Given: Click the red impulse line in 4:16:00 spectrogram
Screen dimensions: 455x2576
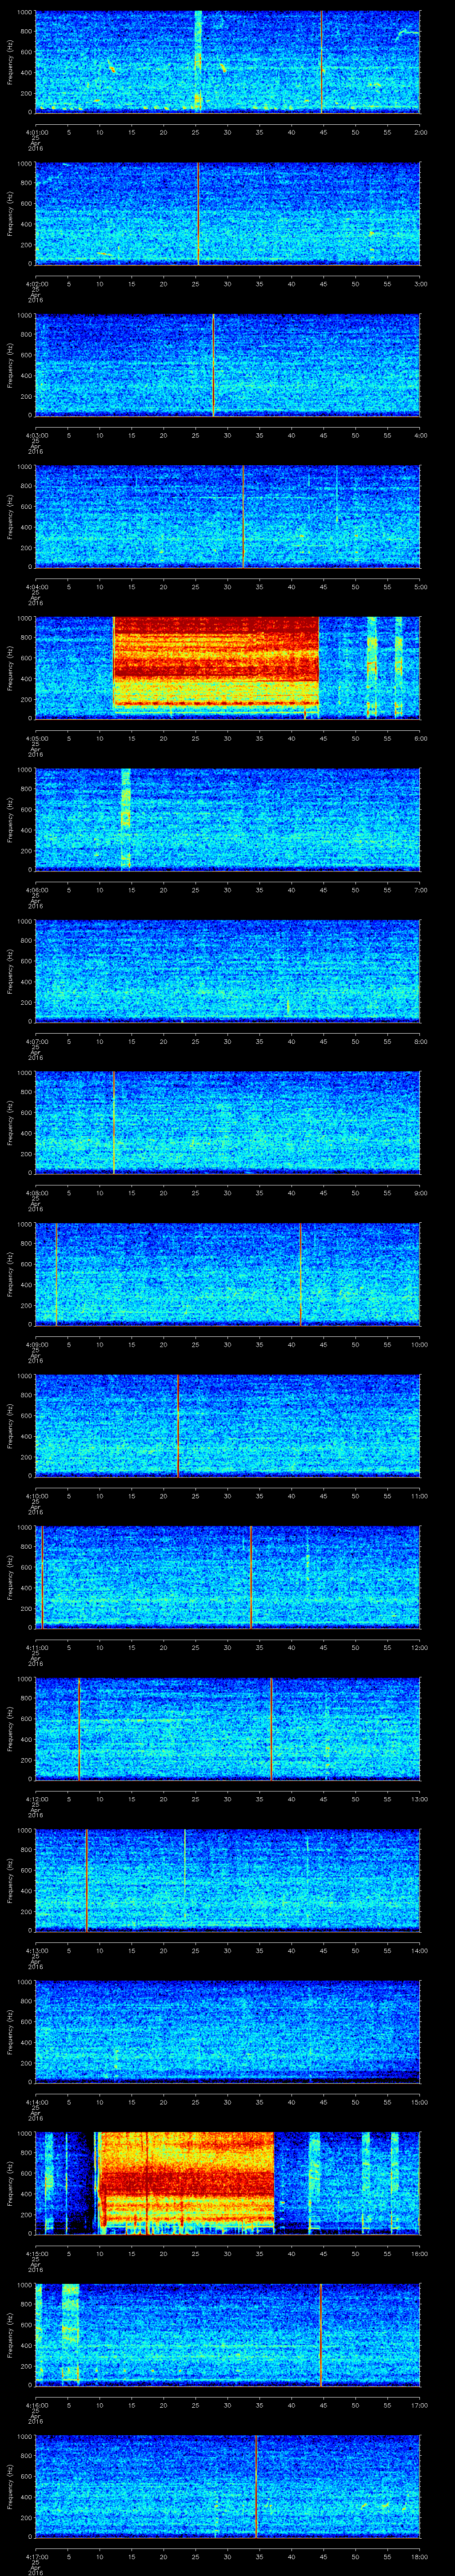Looking at the screenshot, I should pos(320,2334).
